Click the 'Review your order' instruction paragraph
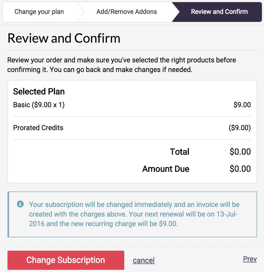Screen dimensions: 264x272 pyautogui.click(x=122, y=65)
